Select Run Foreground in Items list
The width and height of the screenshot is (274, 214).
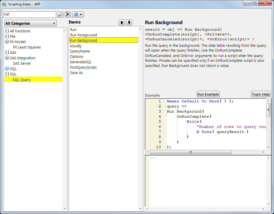83,35
